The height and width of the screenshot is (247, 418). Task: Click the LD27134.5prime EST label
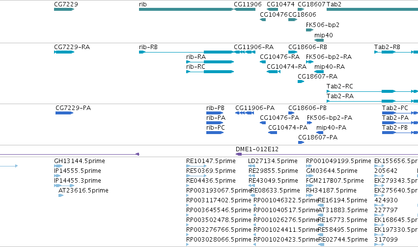273,161
